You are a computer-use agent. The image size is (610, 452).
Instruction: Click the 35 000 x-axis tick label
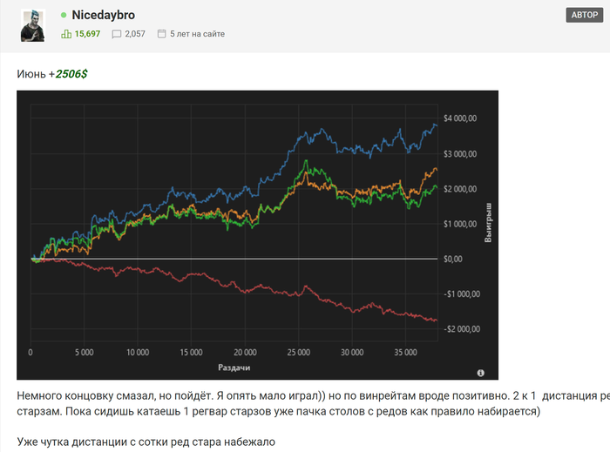tap(405, 353)
